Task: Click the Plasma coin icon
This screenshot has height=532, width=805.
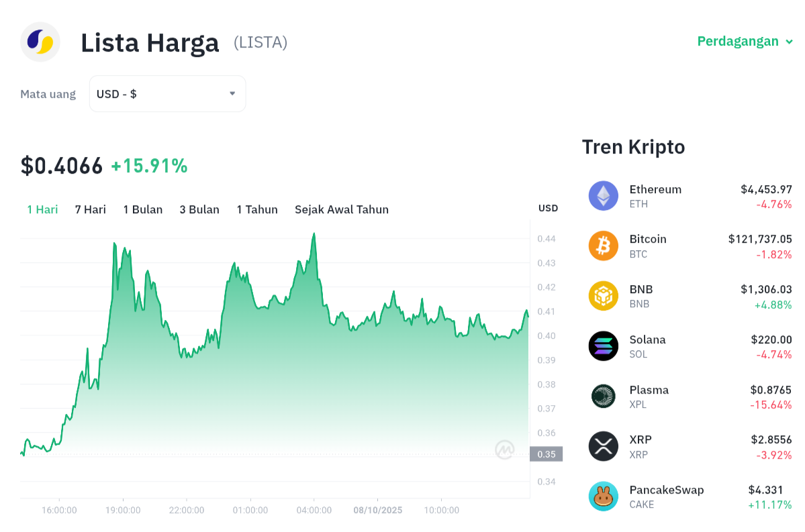Action: [603, 396]
